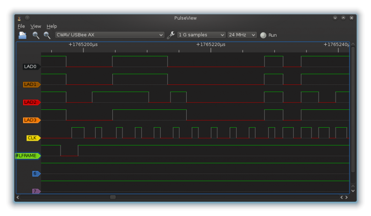Open the Help menu
Screen dimensions: 371x216
click(51, 26)
